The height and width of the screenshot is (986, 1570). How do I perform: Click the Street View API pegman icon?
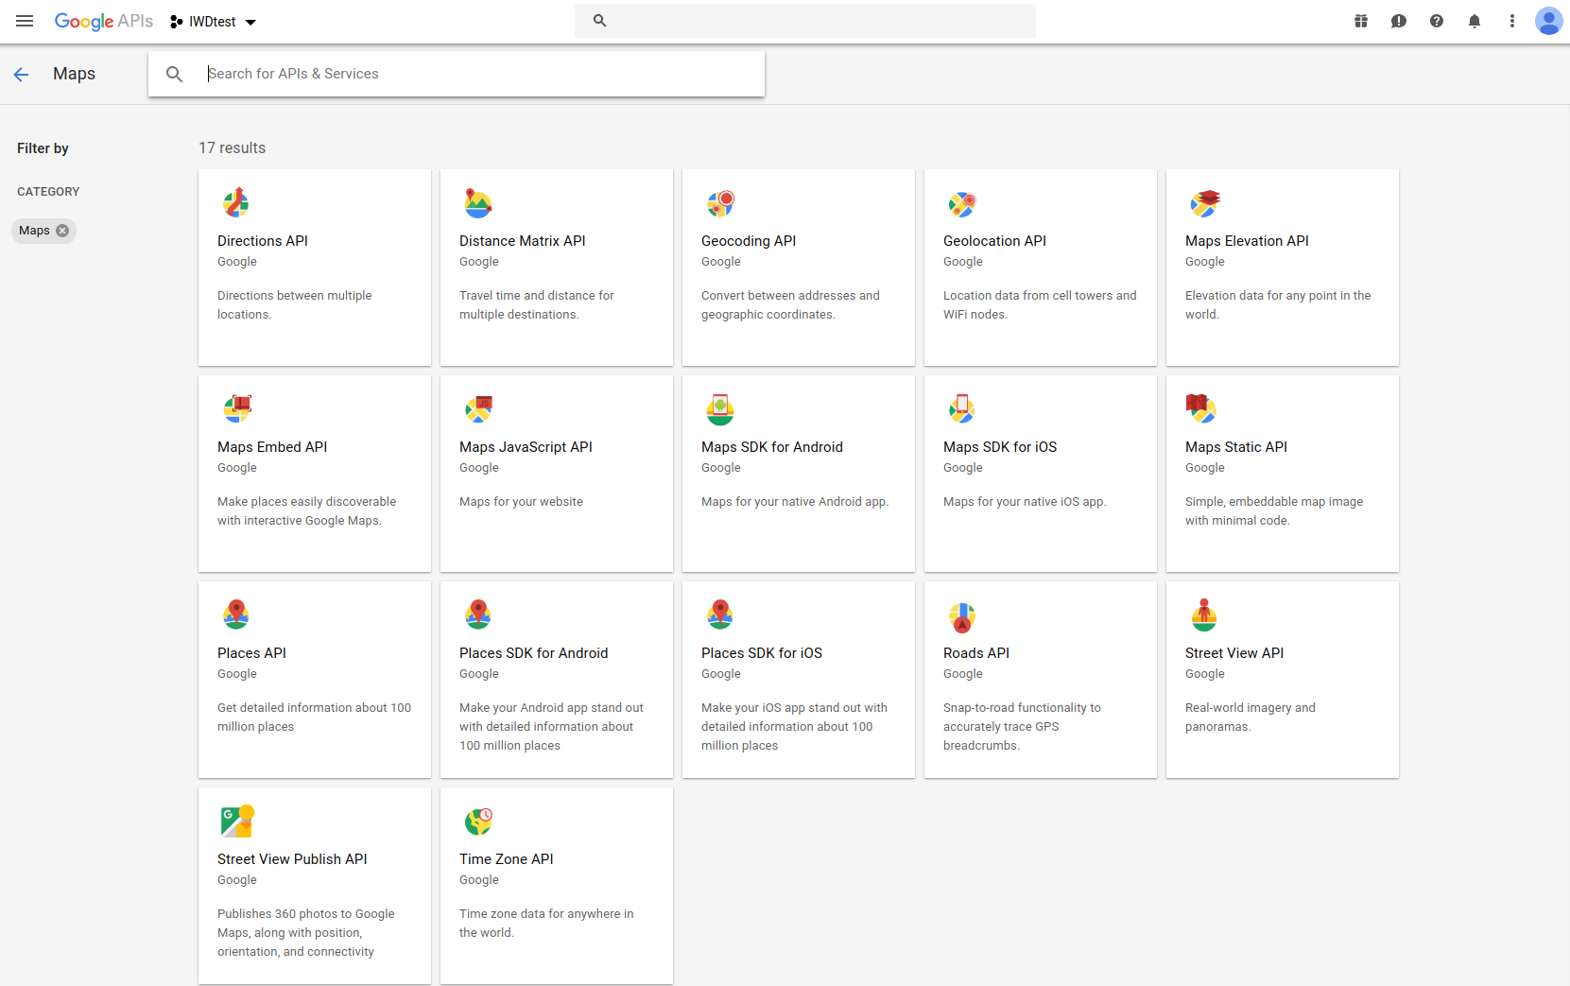pos(1204,614)
